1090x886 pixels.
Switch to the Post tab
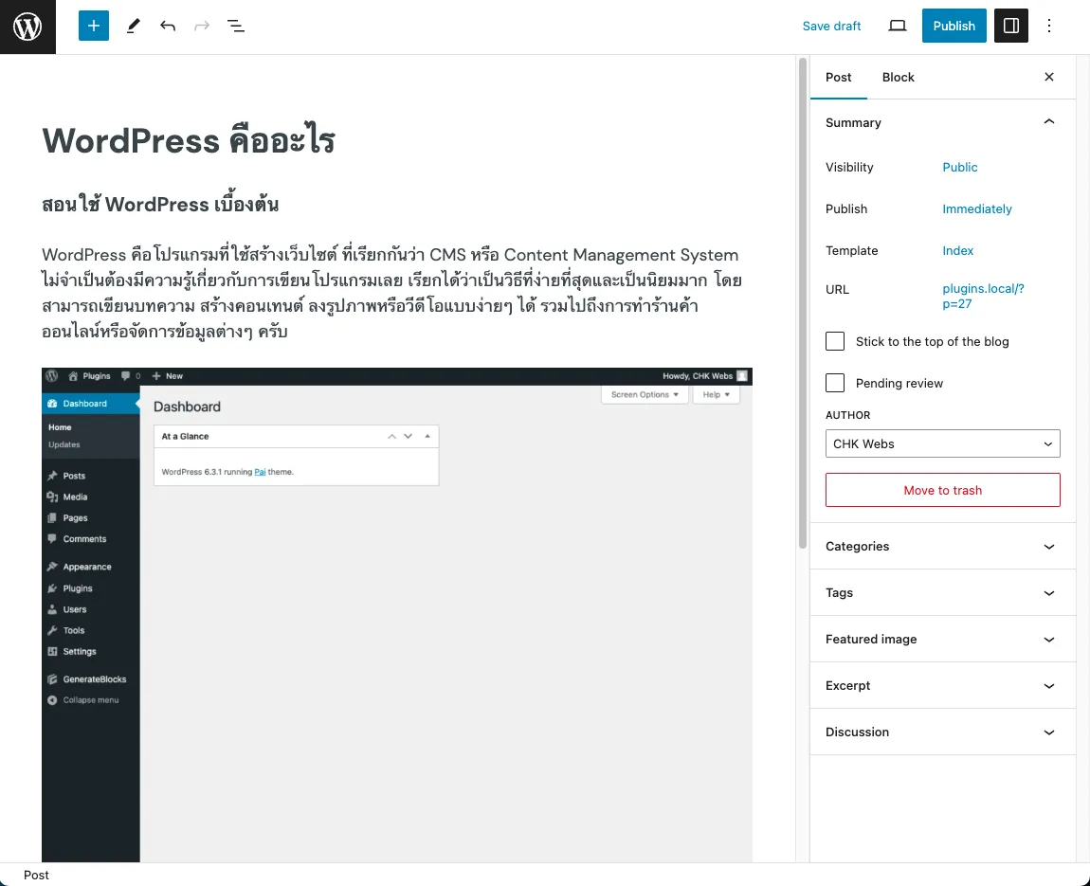click(839, 77)
